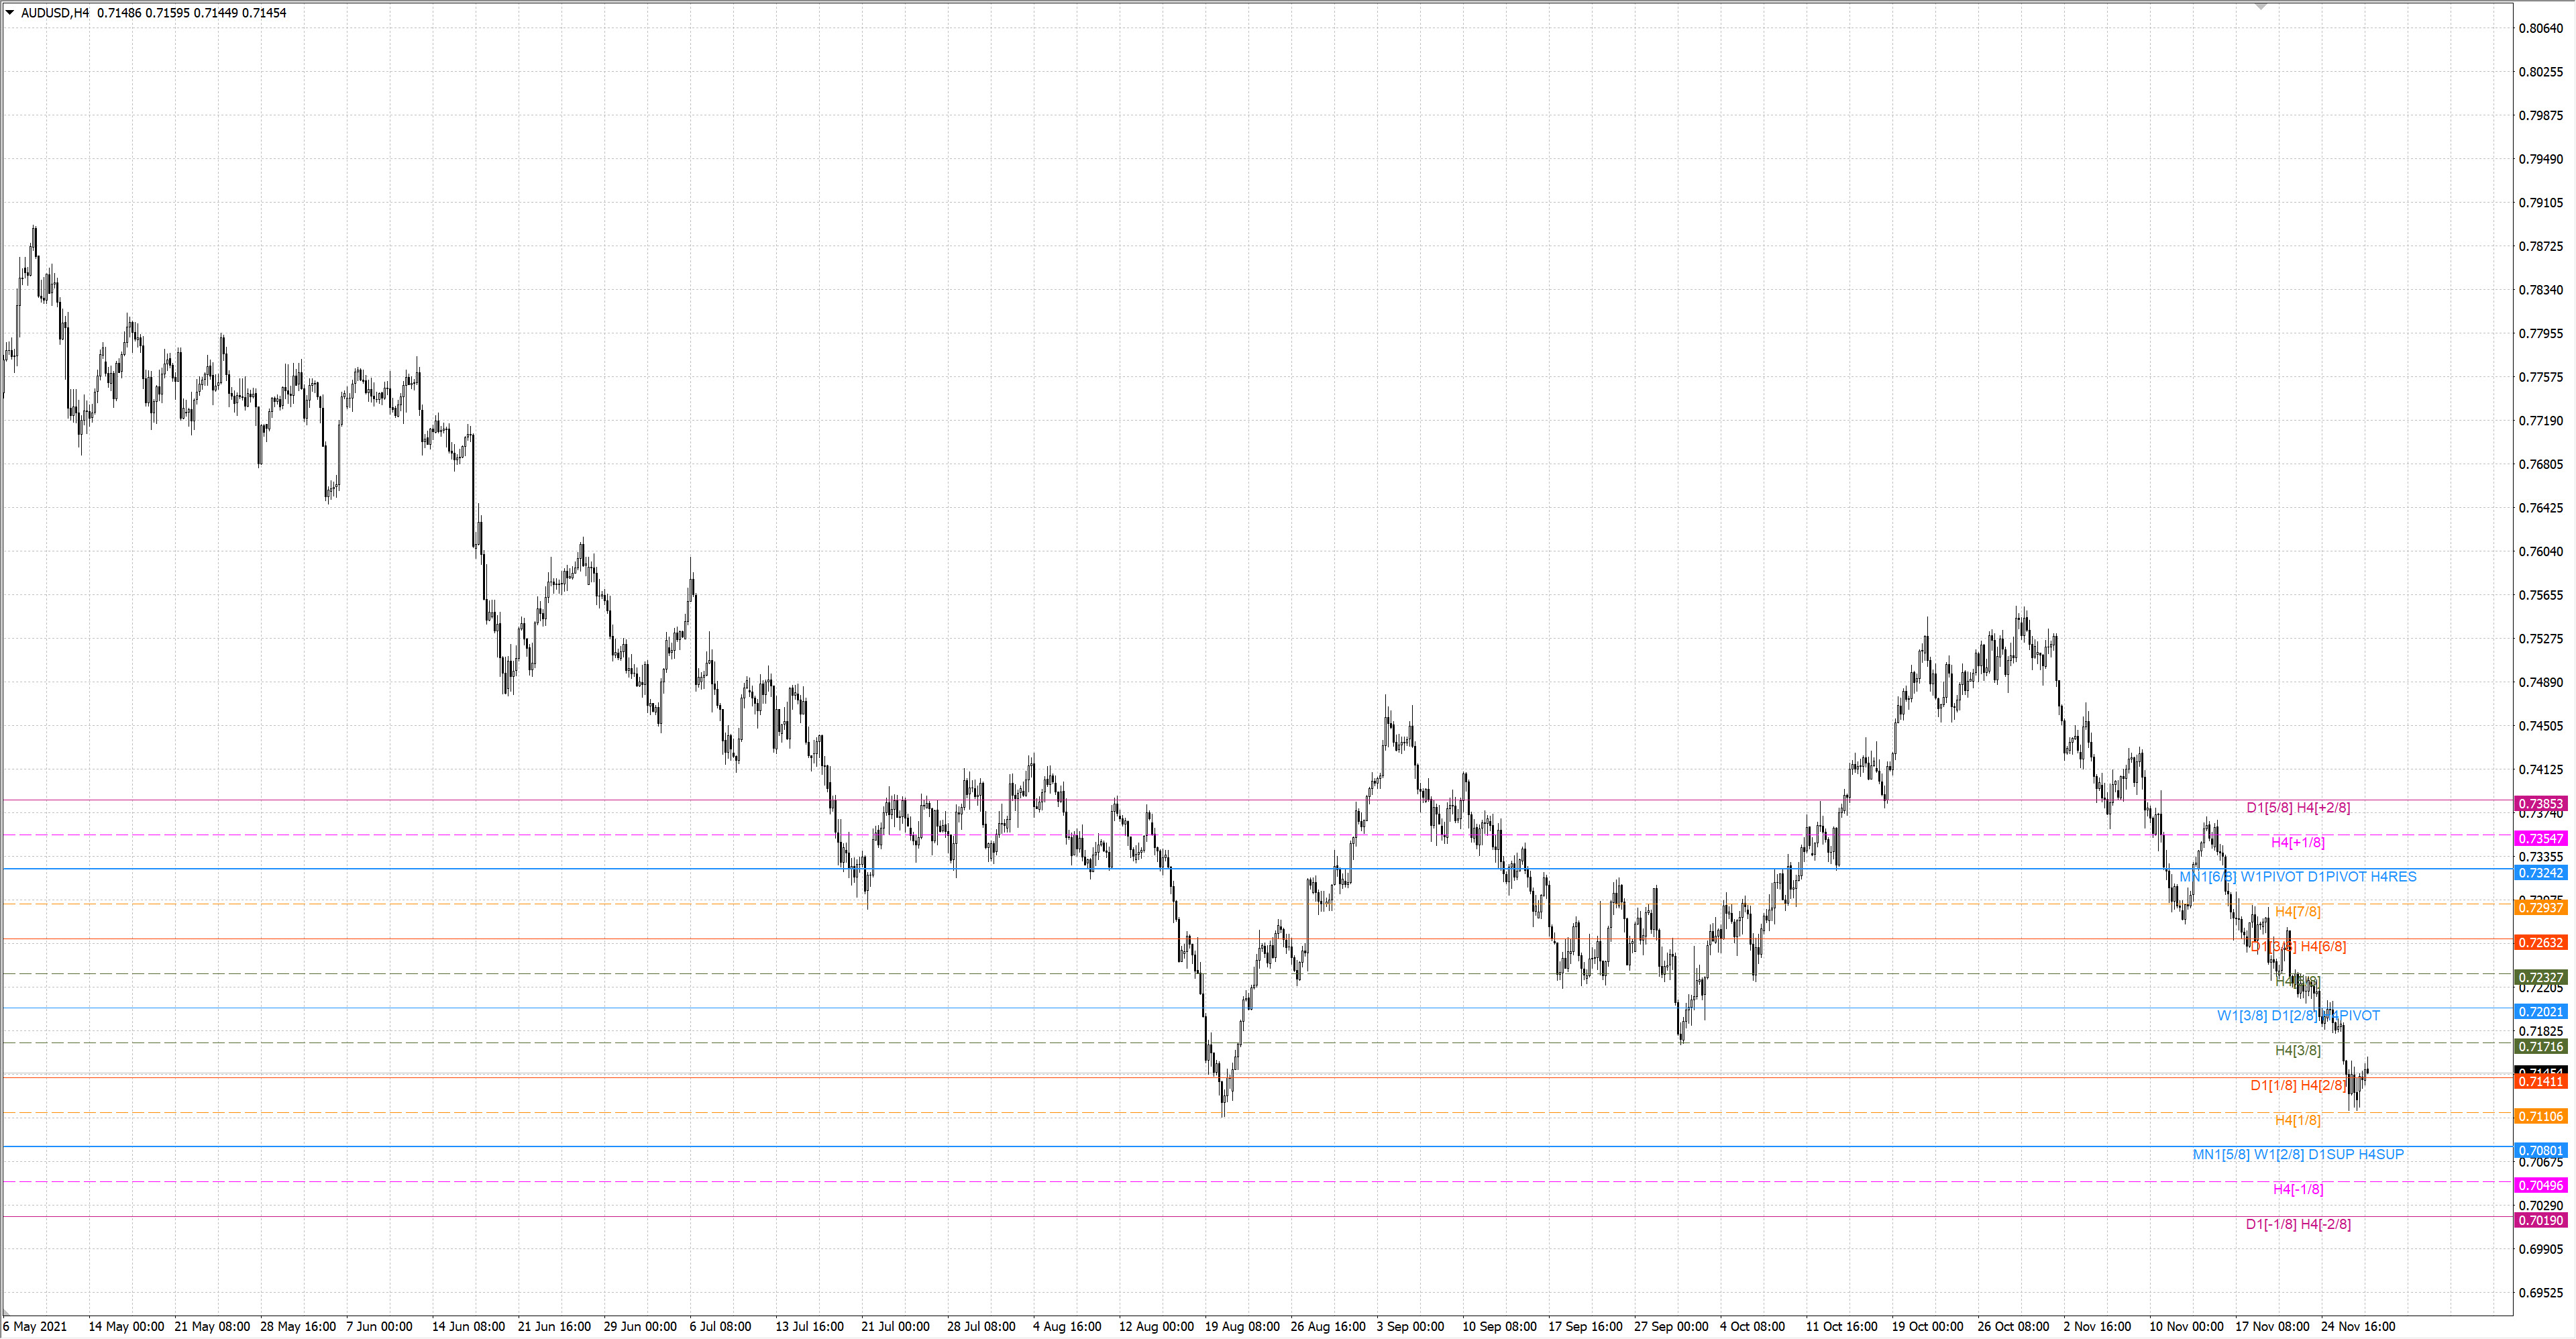Click the AUDUSD,H4 chart title text
The width and height of the screenshot is (2576, 1339).
point(55,13)
